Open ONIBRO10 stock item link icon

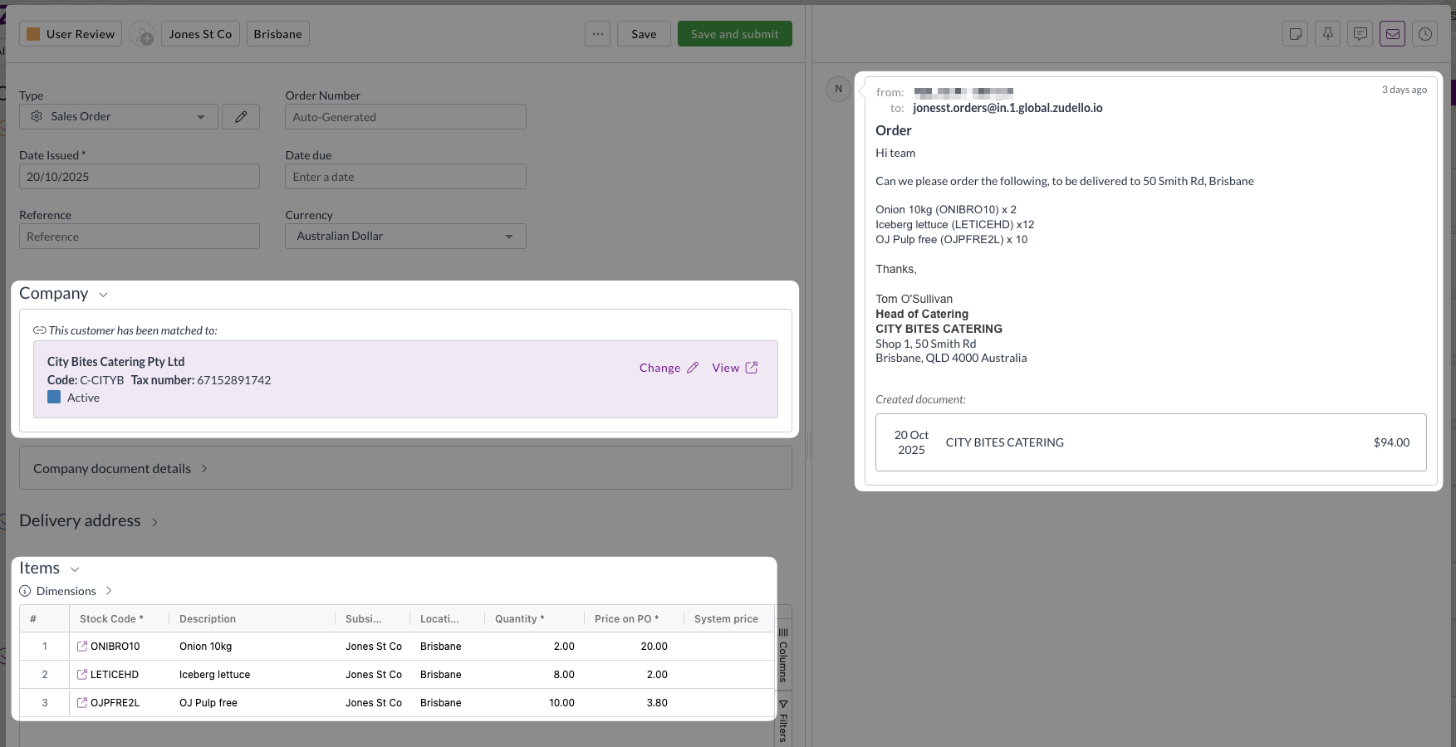pyautogui.click(x=82, y=647)
